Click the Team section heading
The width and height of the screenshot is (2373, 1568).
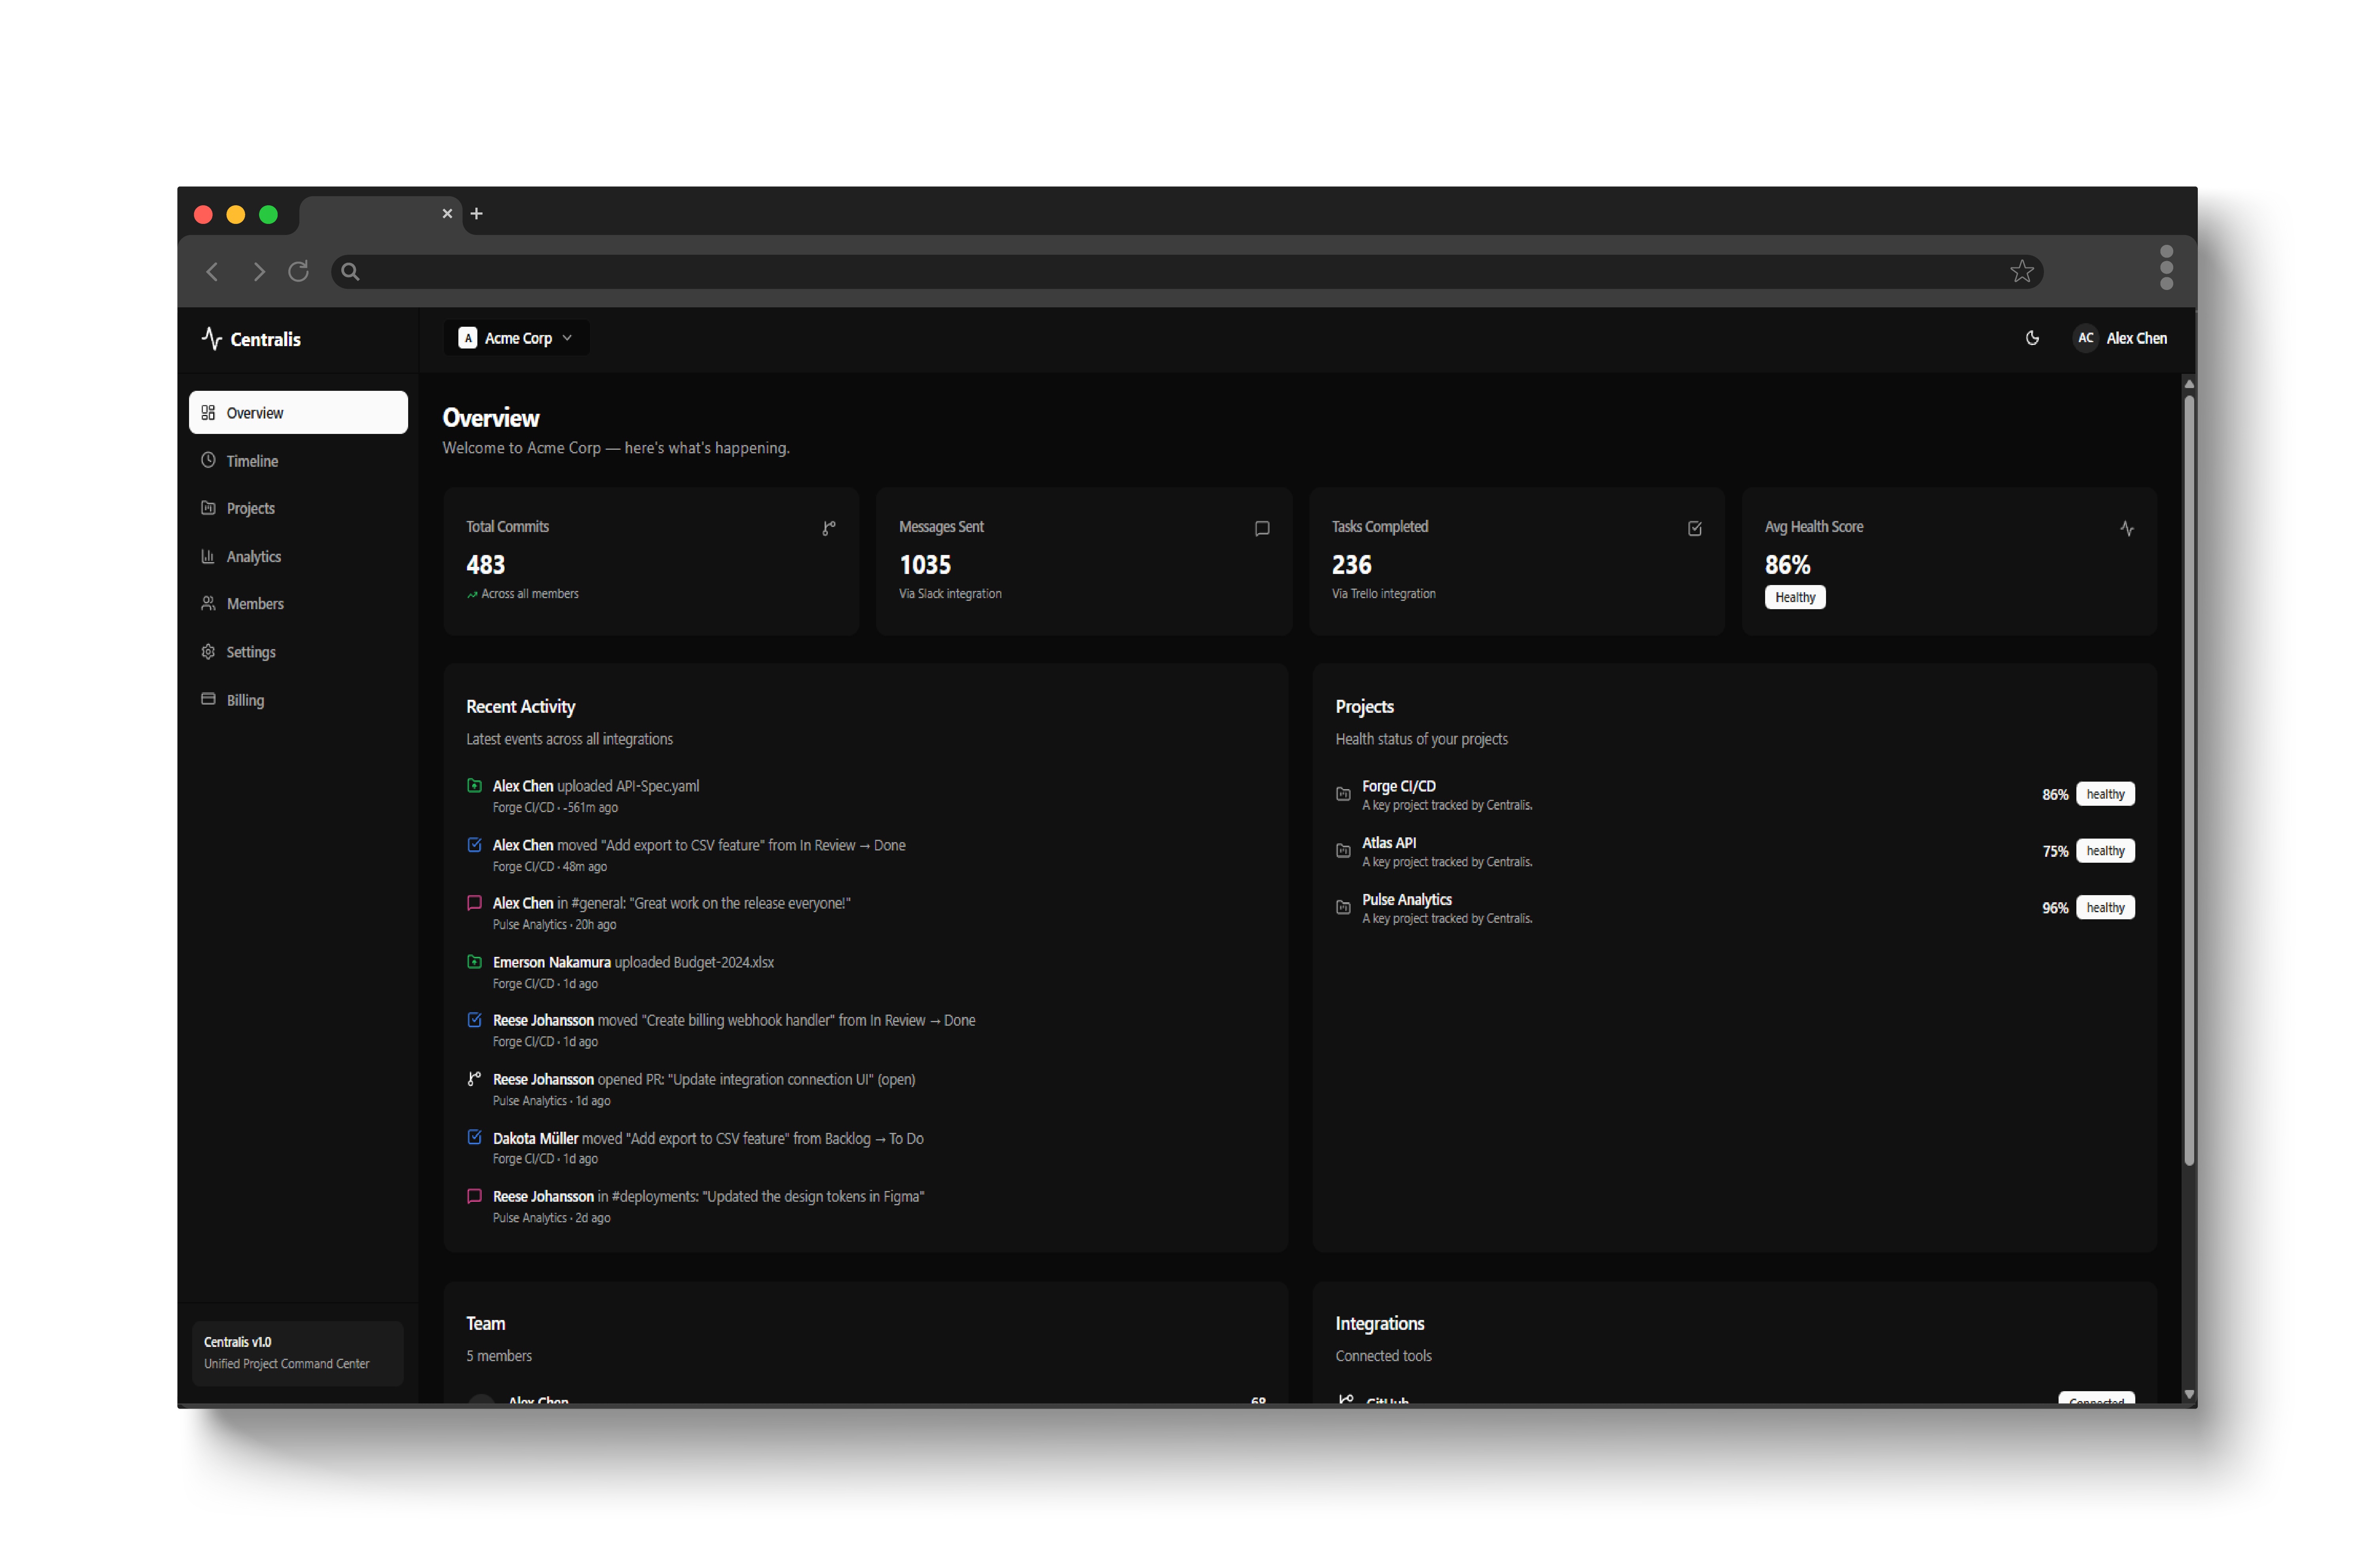486,1324
